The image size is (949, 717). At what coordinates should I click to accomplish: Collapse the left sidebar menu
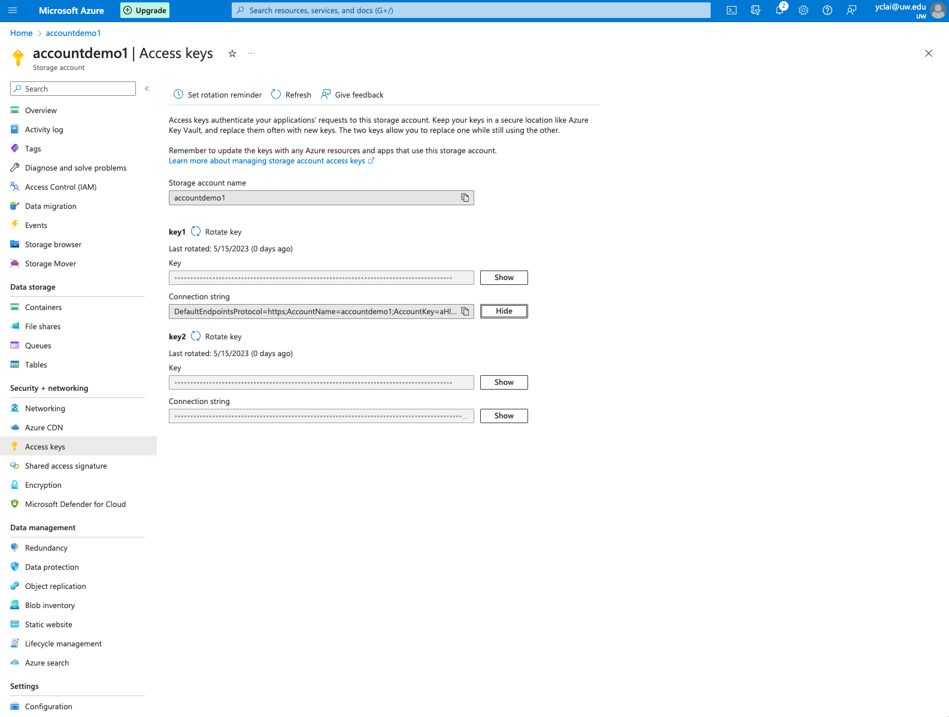(147, 89)
